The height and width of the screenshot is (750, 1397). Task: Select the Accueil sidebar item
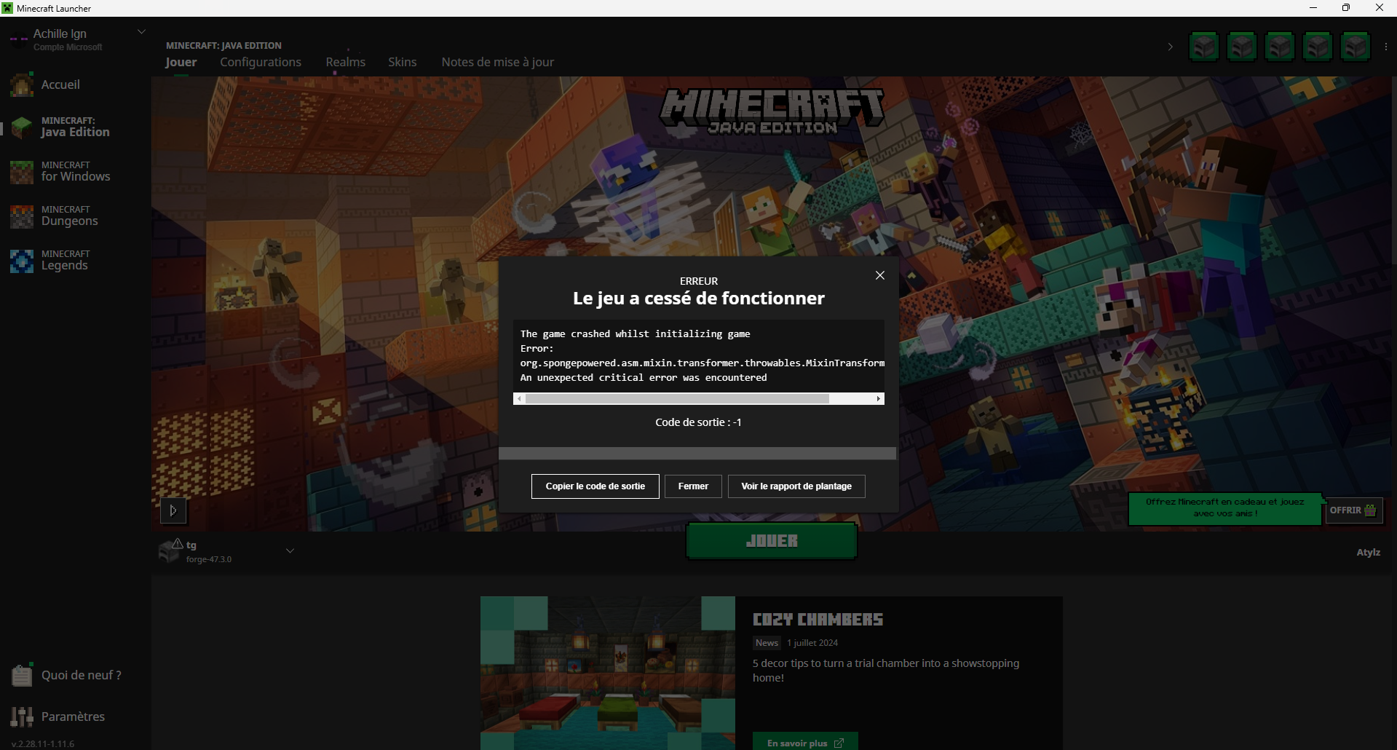(x=75, y=84)
